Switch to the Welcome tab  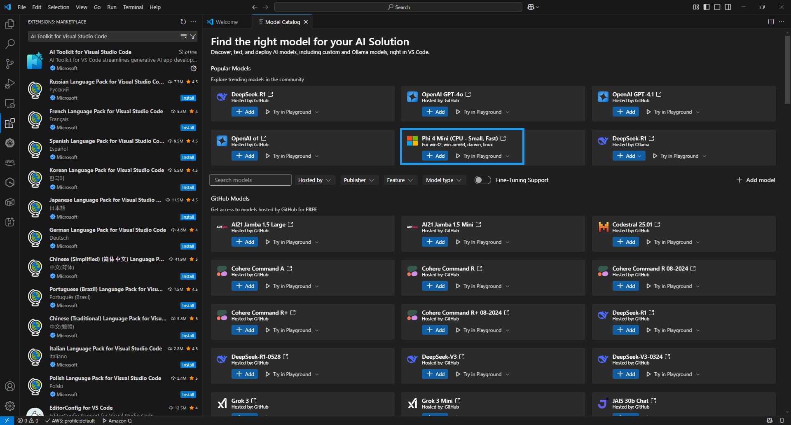tap(227, 22)
